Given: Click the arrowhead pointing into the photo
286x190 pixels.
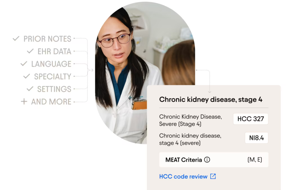Looking at the screenshot, I should (92, 70).
